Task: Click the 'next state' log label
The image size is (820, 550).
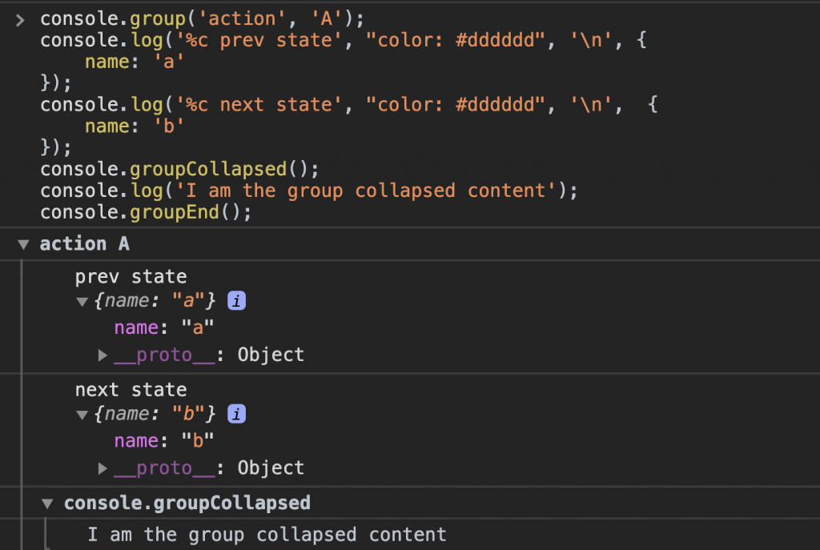Action: (131, 390)
